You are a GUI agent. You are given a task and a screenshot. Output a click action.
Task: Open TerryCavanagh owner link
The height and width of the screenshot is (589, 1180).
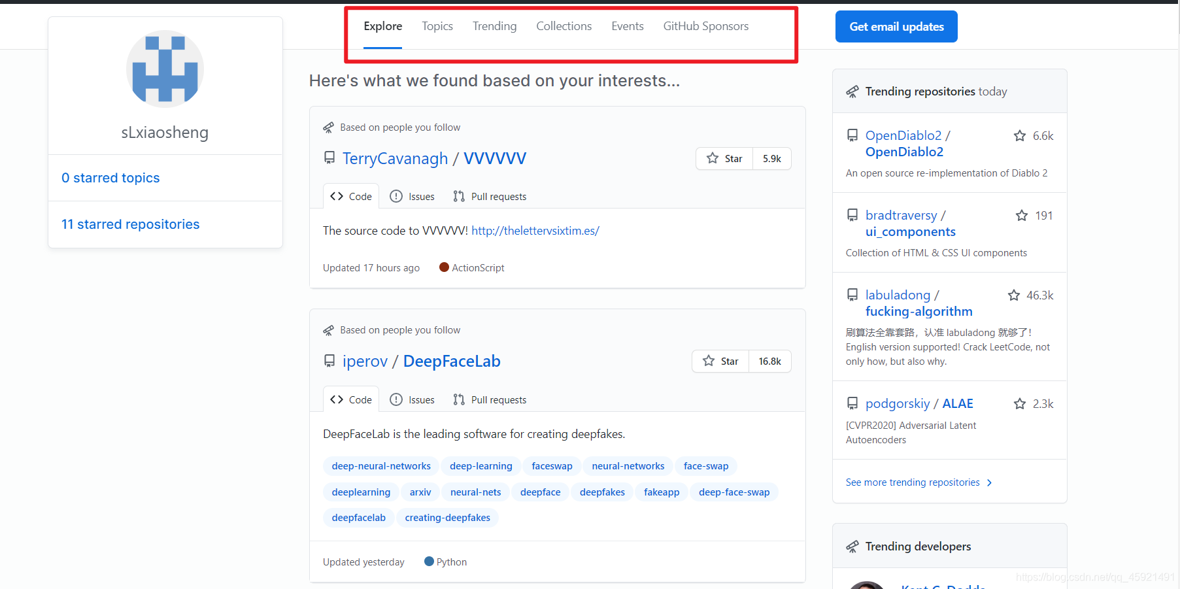(396, 159)
